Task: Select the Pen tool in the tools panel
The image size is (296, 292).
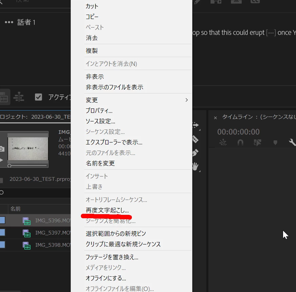Action: [x=195, y=153]
